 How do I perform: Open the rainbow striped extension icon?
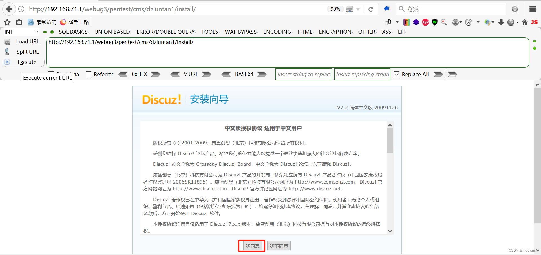(407, 22)
